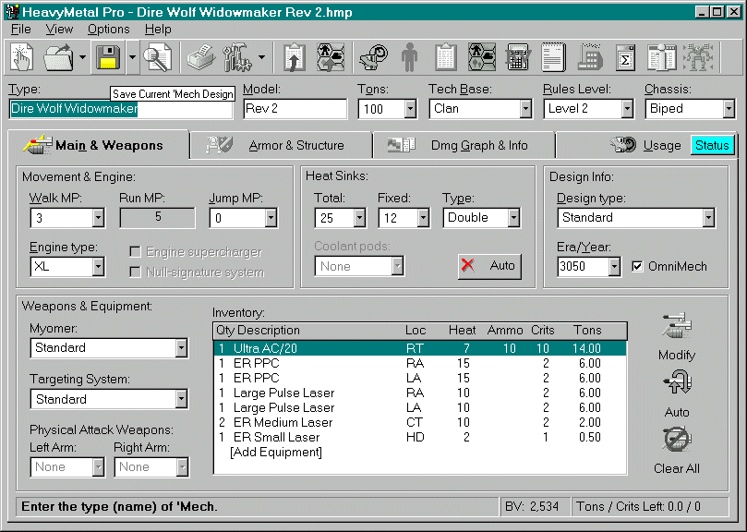747x532 pixels.
Task: Switch to the Dmg Graph & Info tab
Action: (x=464, y=145)
